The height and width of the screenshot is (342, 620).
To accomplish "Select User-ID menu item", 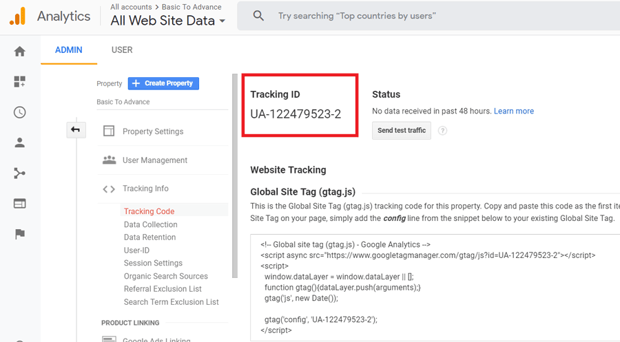I will pyautogui.click(x=136, y=250).
